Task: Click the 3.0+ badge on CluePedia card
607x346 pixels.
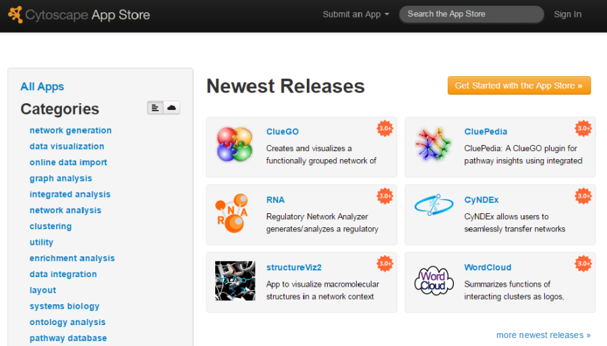Action: pyautogui.click(x=583, y=129)
